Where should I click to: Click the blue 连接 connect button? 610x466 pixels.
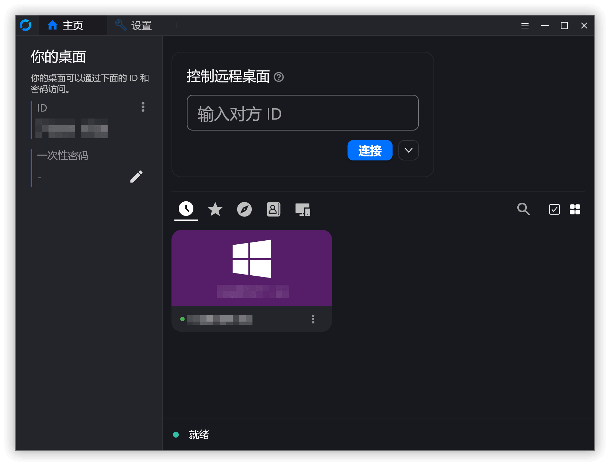(x=370, y=150)
